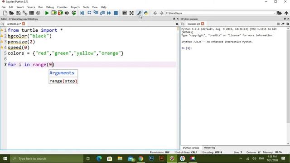The width and height of the screenshot is (290, 163).
Task: Open the File menu
Action: pyautogui.click(x=4, y=7)
